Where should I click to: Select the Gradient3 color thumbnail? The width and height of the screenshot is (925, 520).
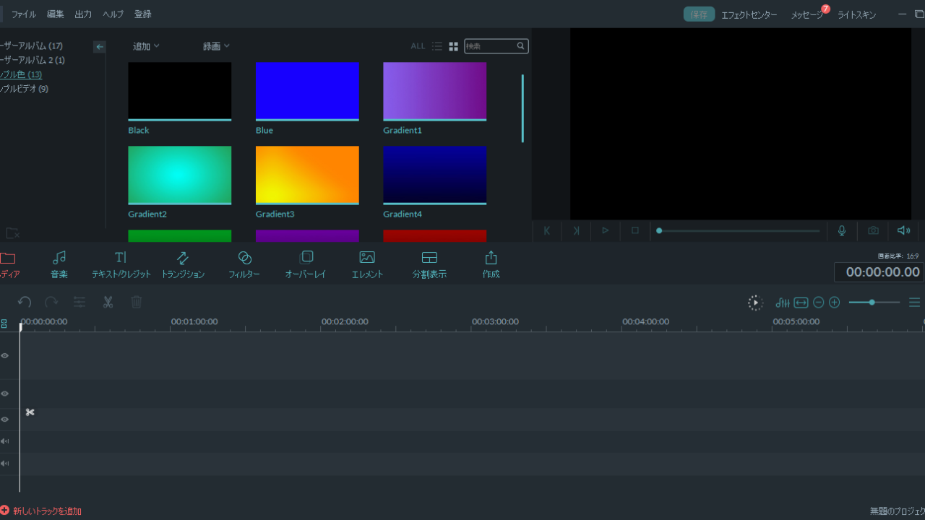[x=307, y=175]
